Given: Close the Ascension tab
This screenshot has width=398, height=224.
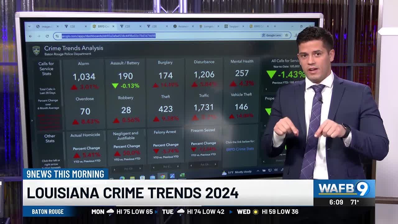Looking at the screenshot, I should click(193, 26).
